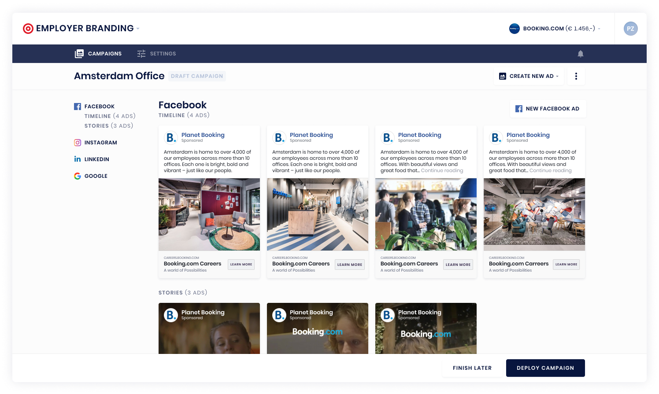
Task: Click the Employer Branding target logo icon
Action: (28, 29)
